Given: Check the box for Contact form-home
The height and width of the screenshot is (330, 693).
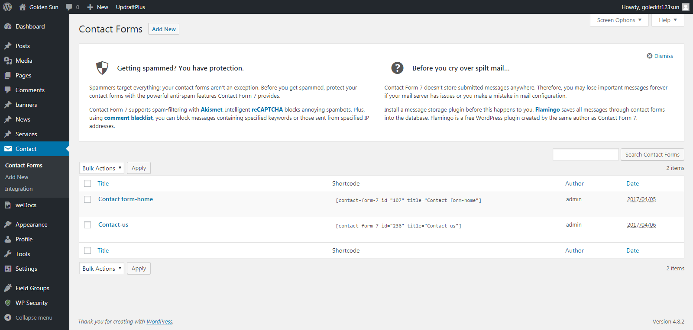Looking at the screenshot, I should coord(87,199).
